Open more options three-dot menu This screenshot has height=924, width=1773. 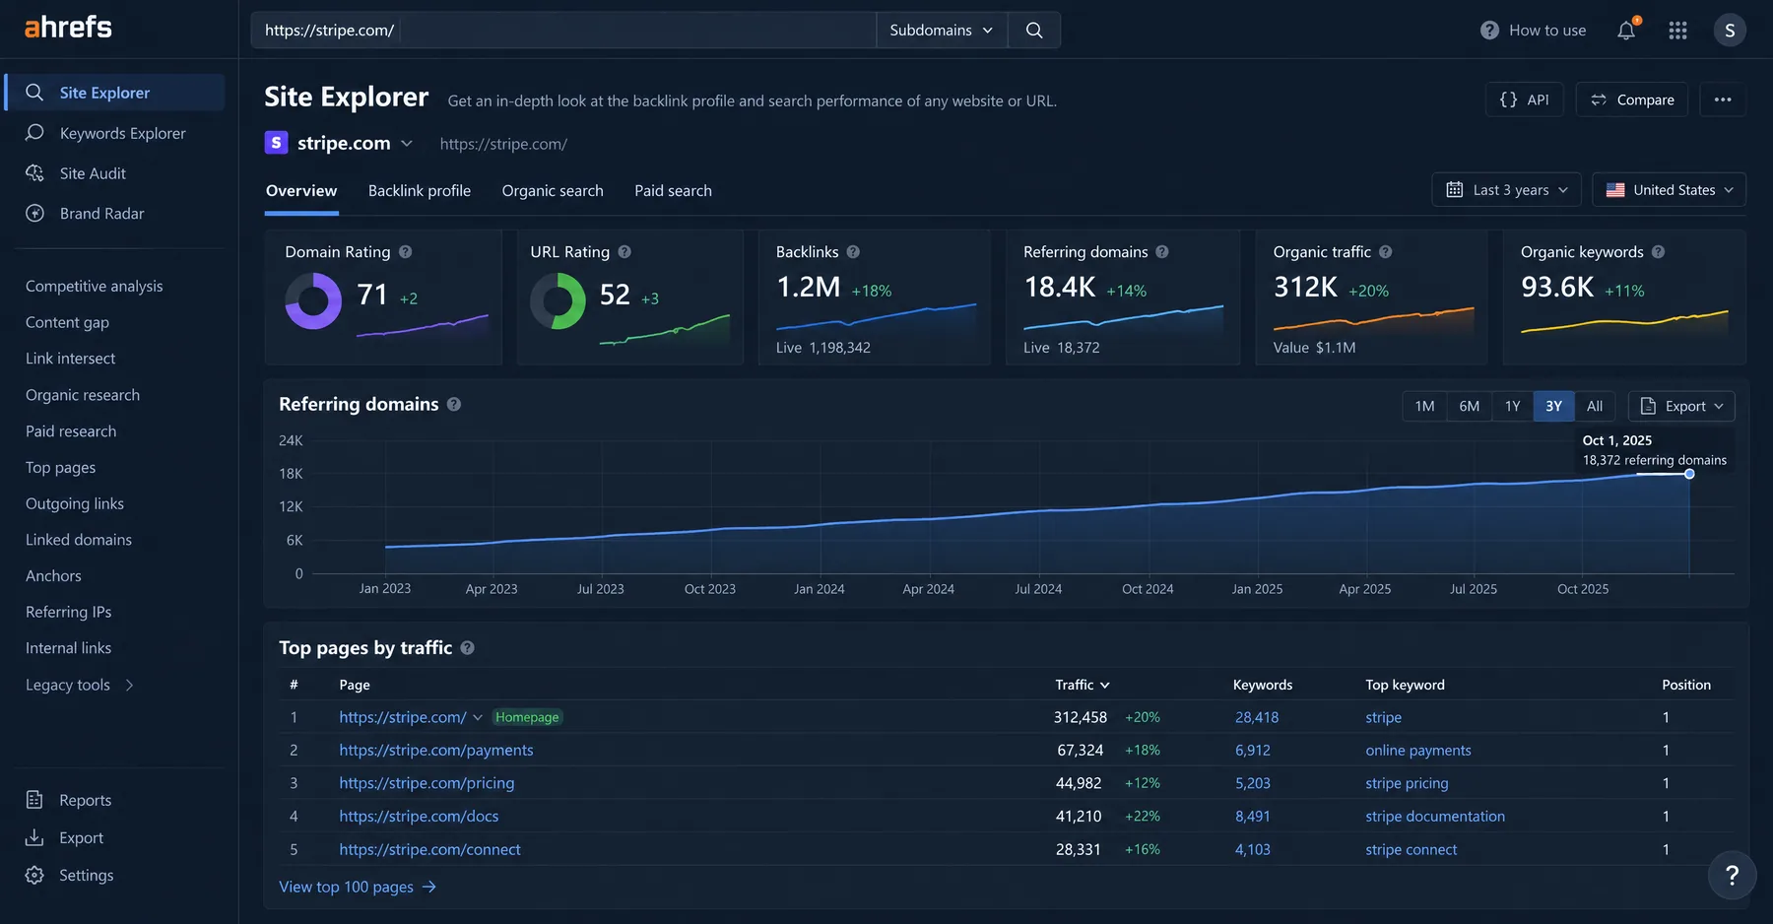tap(1723, 99)
